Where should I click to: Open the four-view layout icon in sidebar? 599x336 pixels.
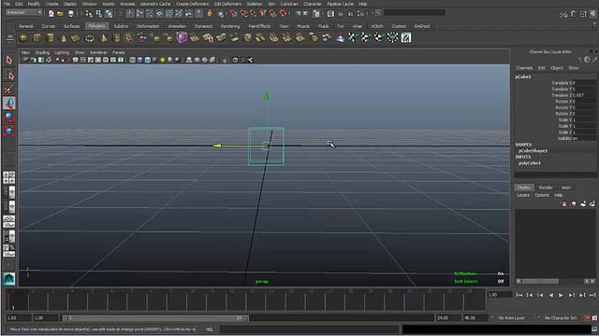click(x=8, y=177)
